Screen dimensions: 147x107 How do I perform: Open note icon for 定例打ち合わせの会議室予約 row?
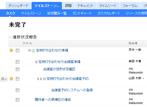click(x=11, y=79)
